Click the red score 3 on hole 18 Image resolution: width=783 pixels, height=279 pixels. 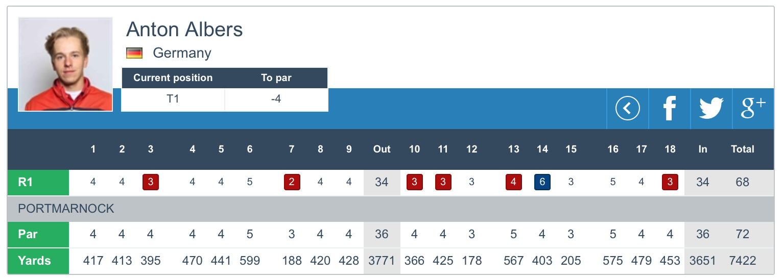pyautogui.click(x=670, y=182)
